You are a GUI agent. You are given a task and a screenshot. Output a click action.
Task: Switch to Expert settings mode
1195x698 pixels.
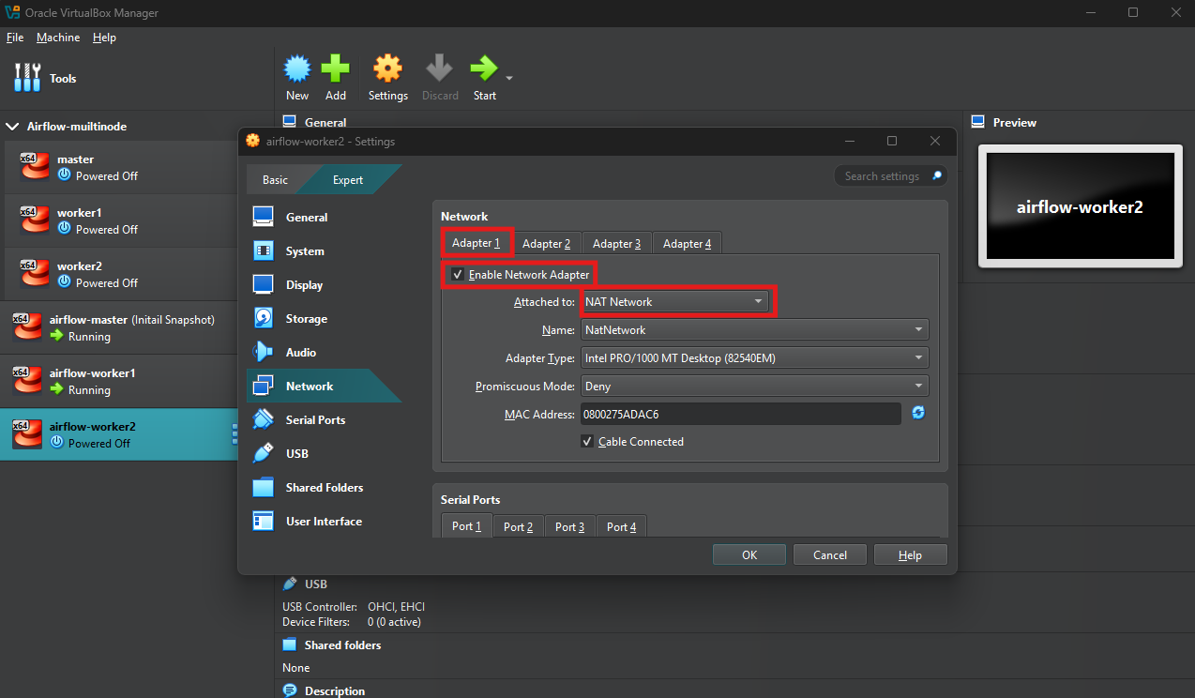tap(348, 179)
